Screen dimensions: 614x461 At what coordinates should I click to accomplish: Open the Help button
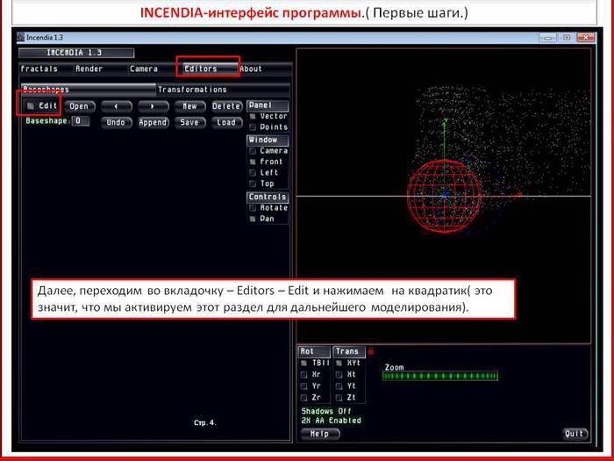point(320,435)
